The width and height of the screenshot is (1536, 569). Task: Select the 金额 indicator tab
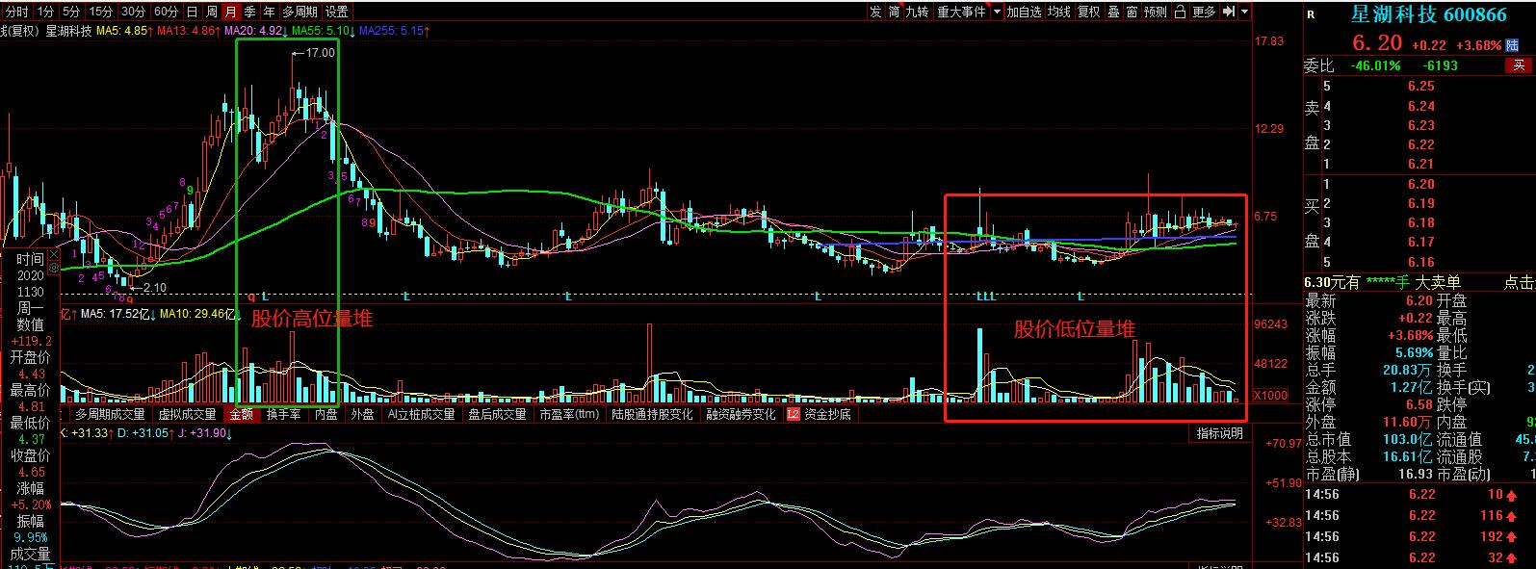click(x=242, y=414)
